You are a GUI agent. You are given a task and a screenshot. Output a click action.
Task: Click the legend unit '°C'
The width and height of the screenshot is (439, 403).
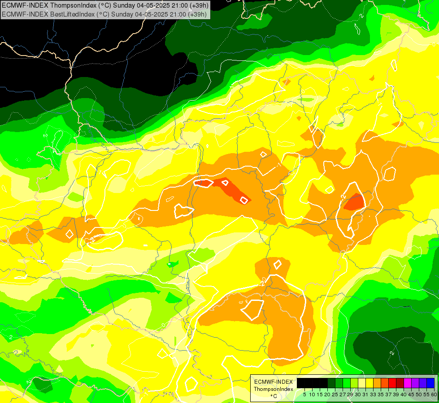[274, 396]
